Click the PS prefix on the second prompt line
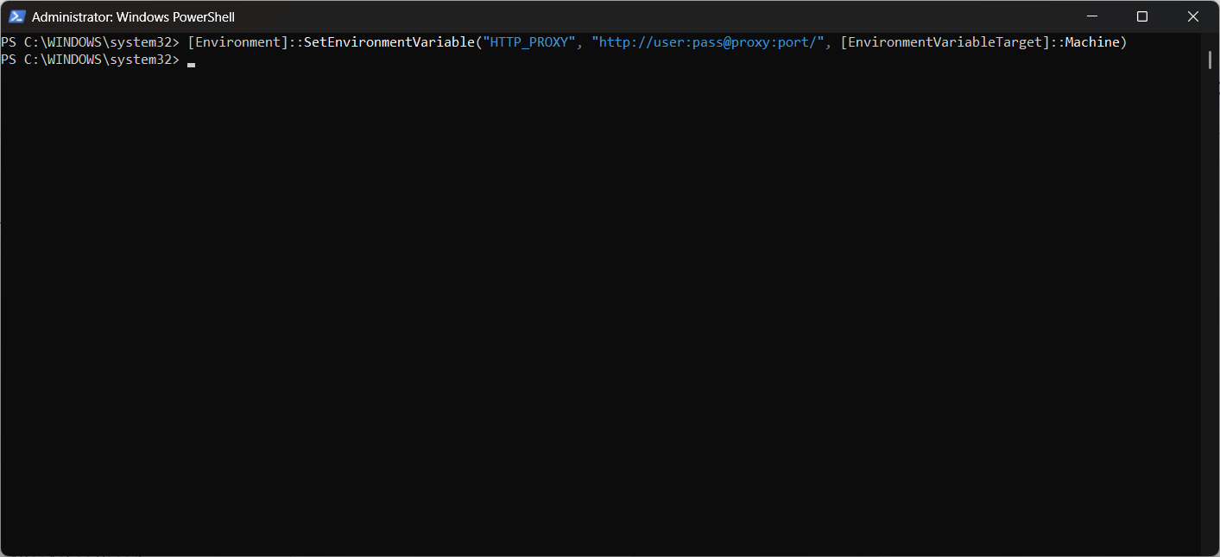This screenshot has height=557, width=1220. click(x=9, y=60)
